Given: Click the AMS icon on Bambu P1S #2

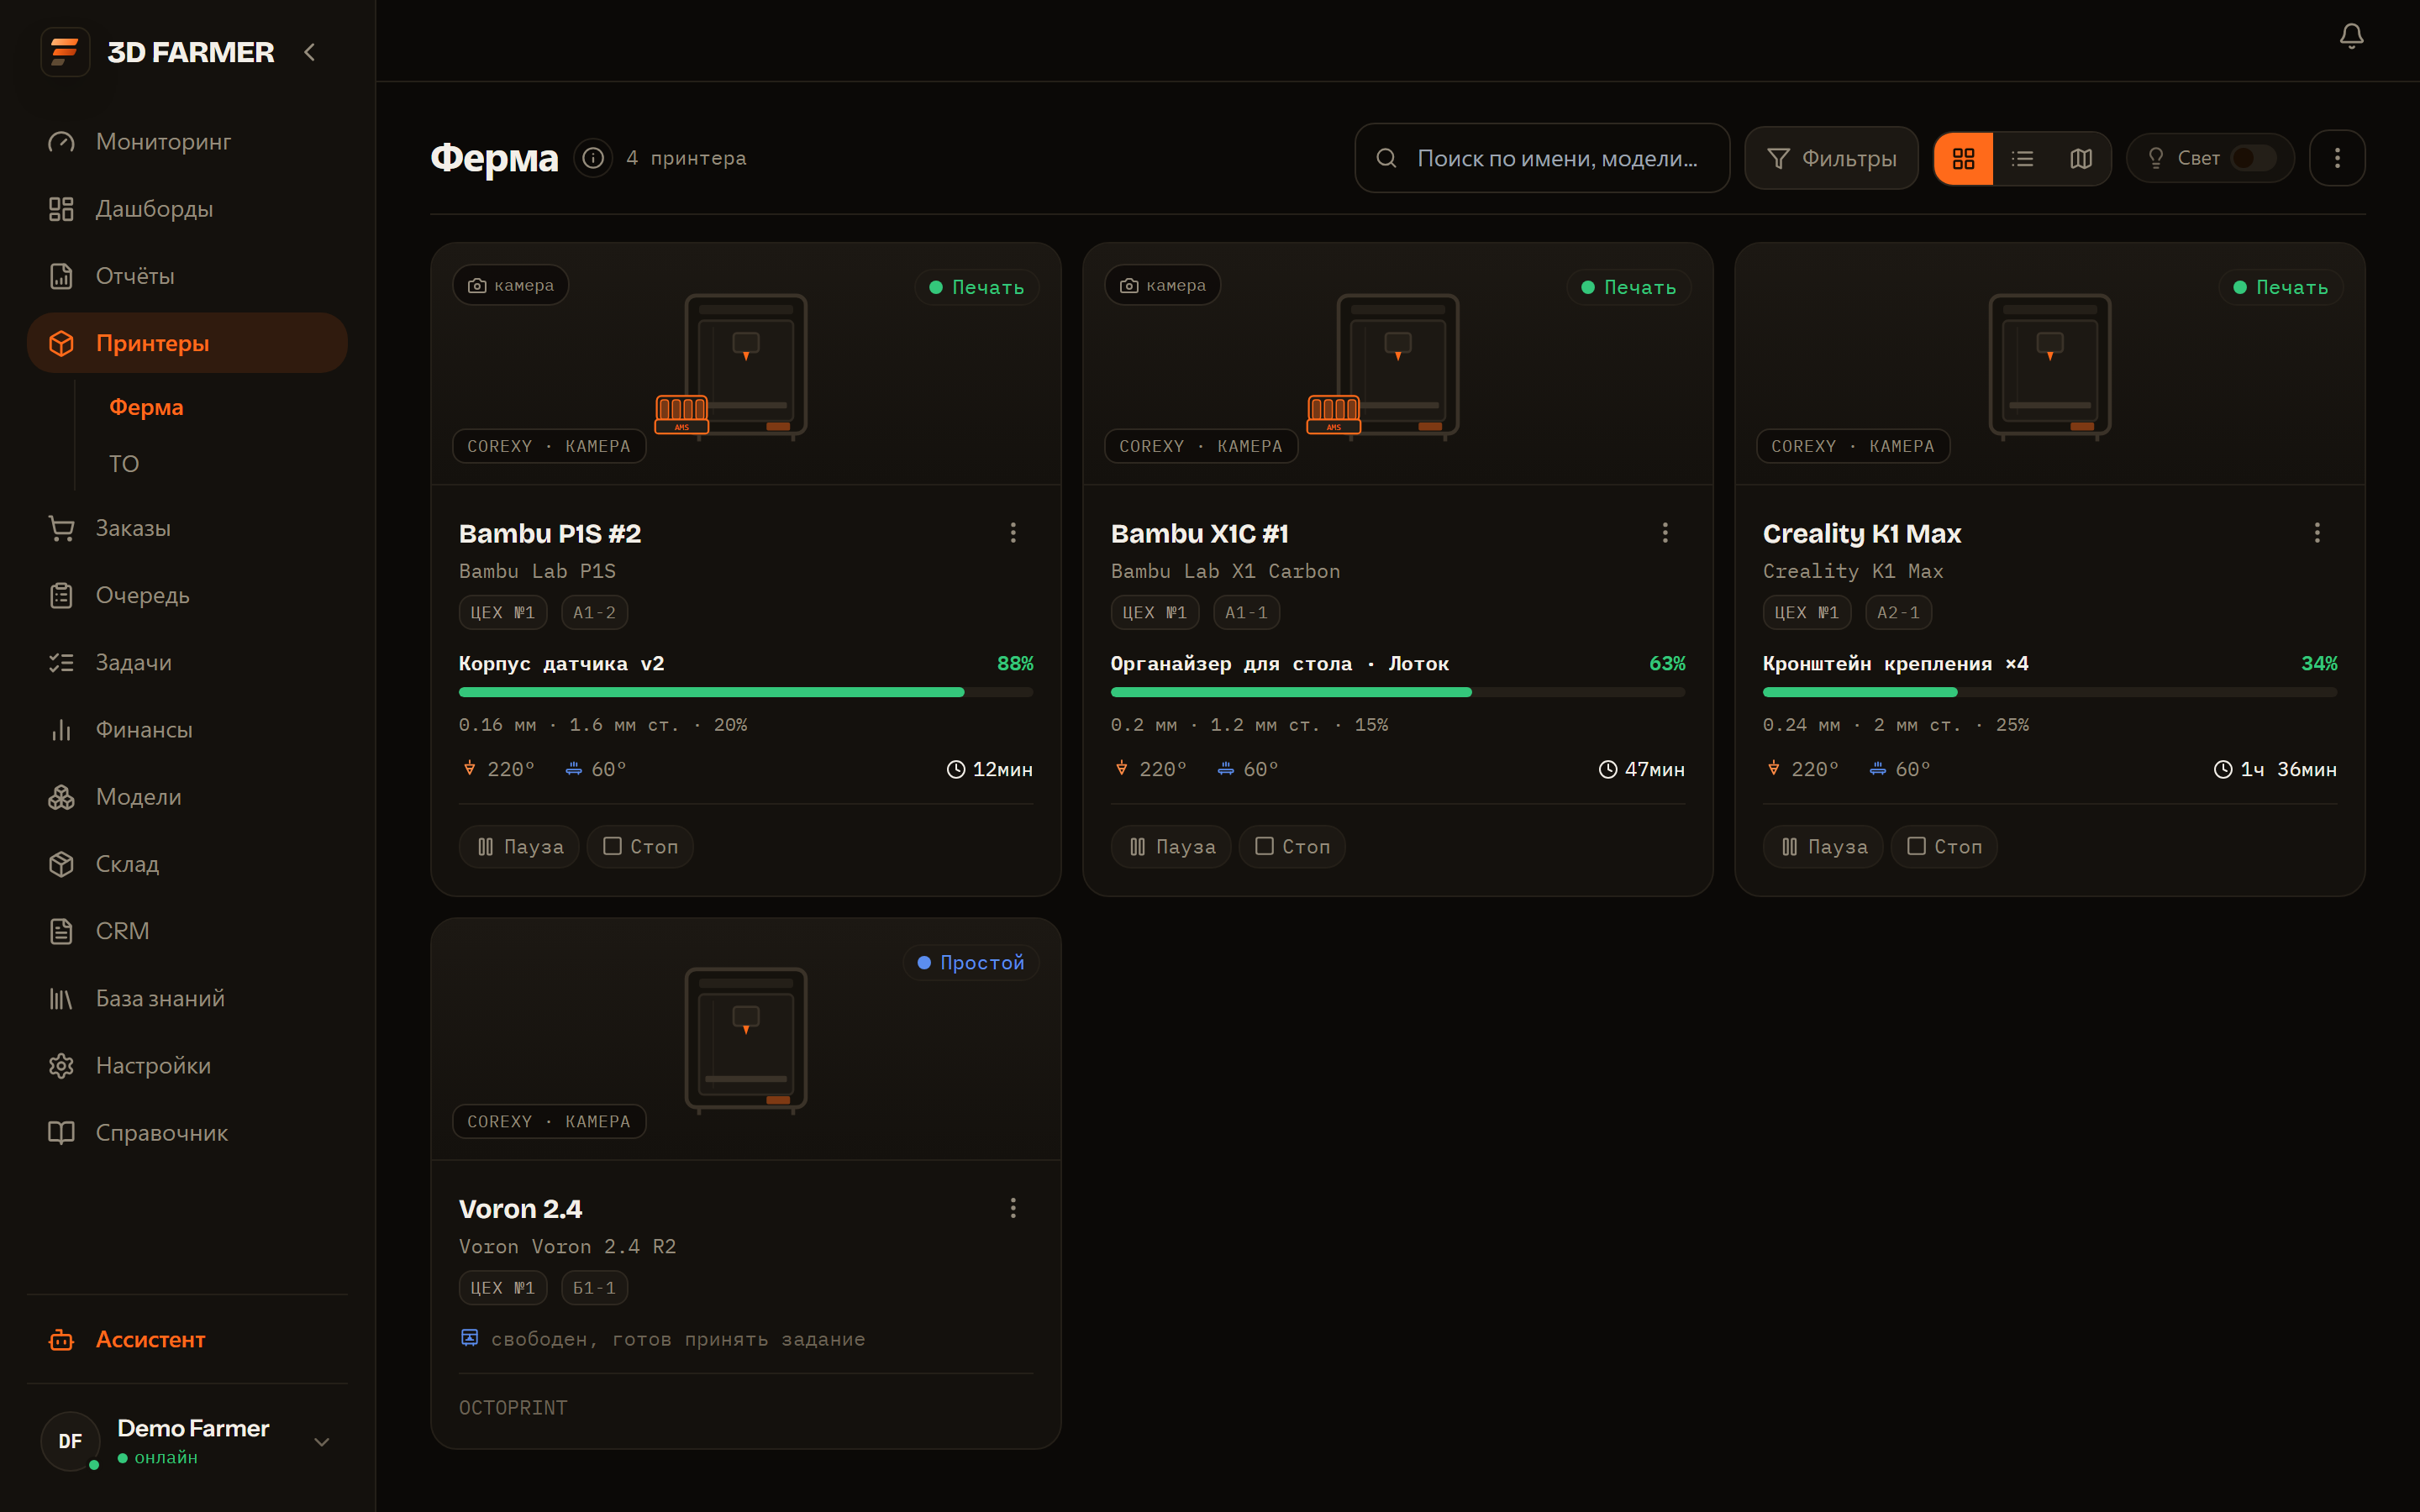Looking at the screenshot, I should [x=682, y=414].
